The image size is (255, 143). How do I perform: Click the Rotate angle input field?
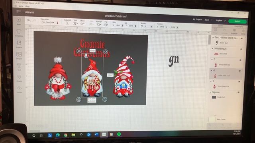pos(148,27)
